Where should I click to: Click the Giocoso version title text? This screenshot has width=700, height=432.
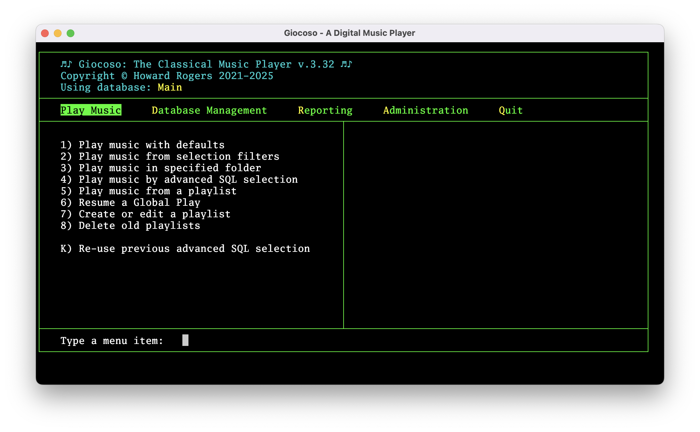(x=206, y=64)
